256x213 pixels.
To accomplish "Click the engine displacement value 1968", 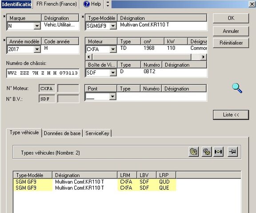I will [x=149, y=48].
